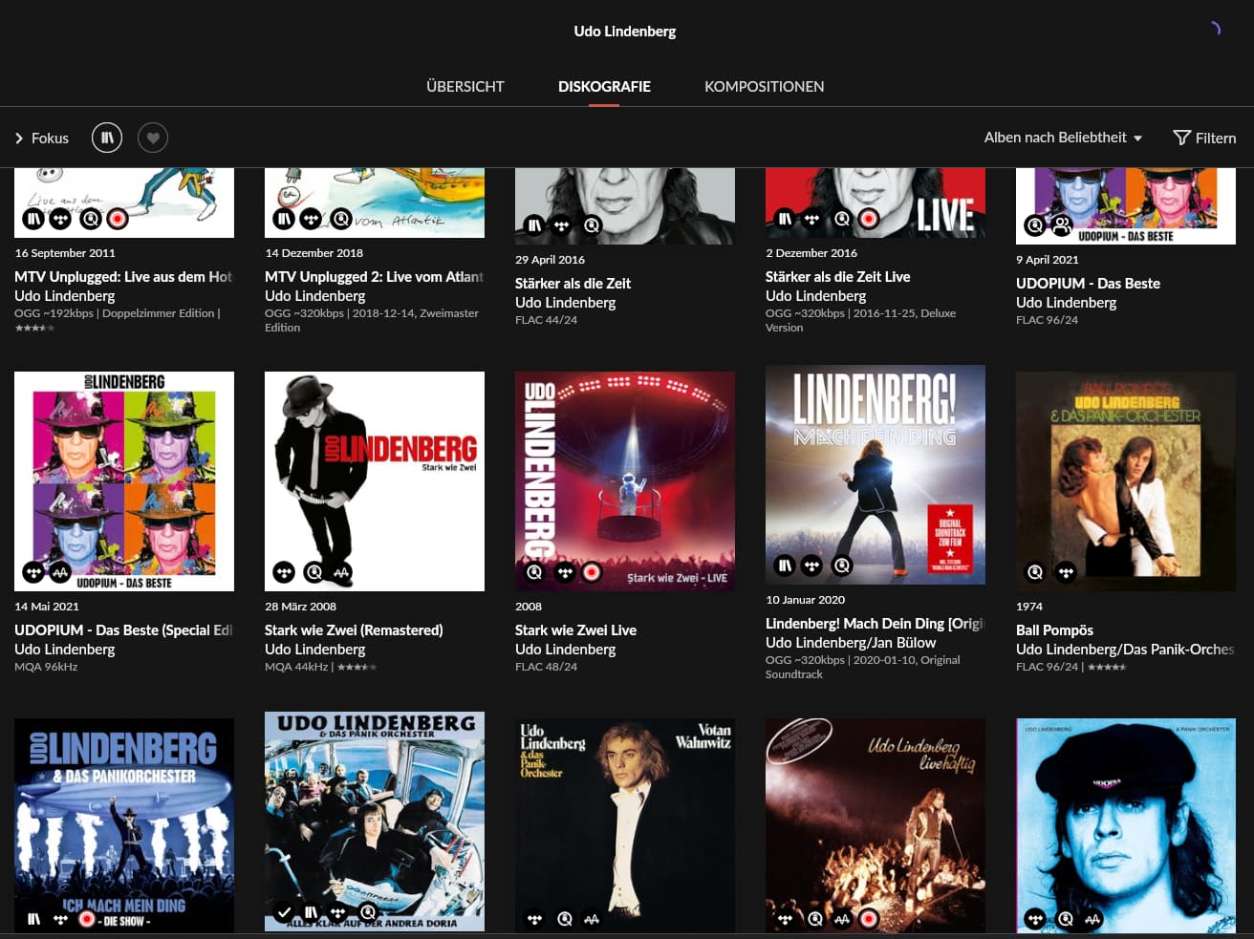Expand the Fokus panel

click(41, 138)
